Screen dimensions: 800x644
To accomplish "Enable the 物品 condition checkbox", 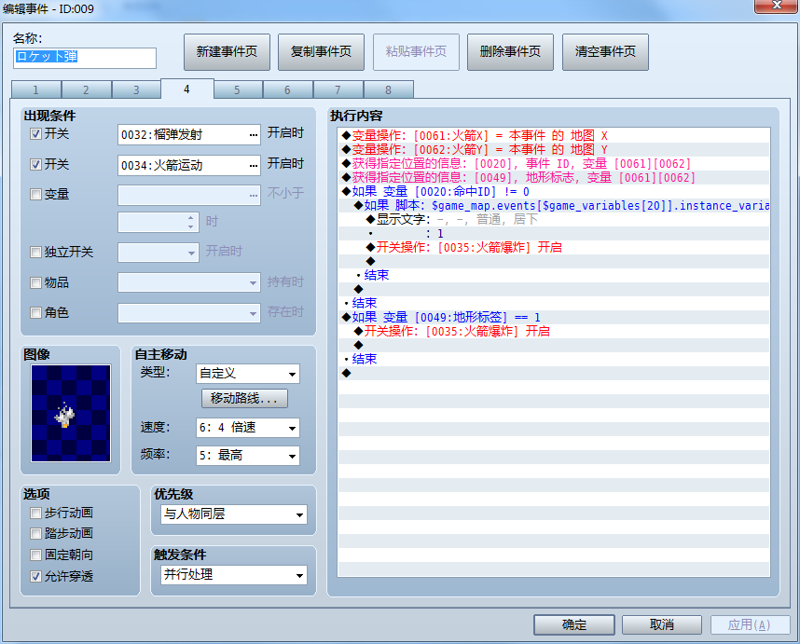I will pyautogui.click(x=35, y=282).
